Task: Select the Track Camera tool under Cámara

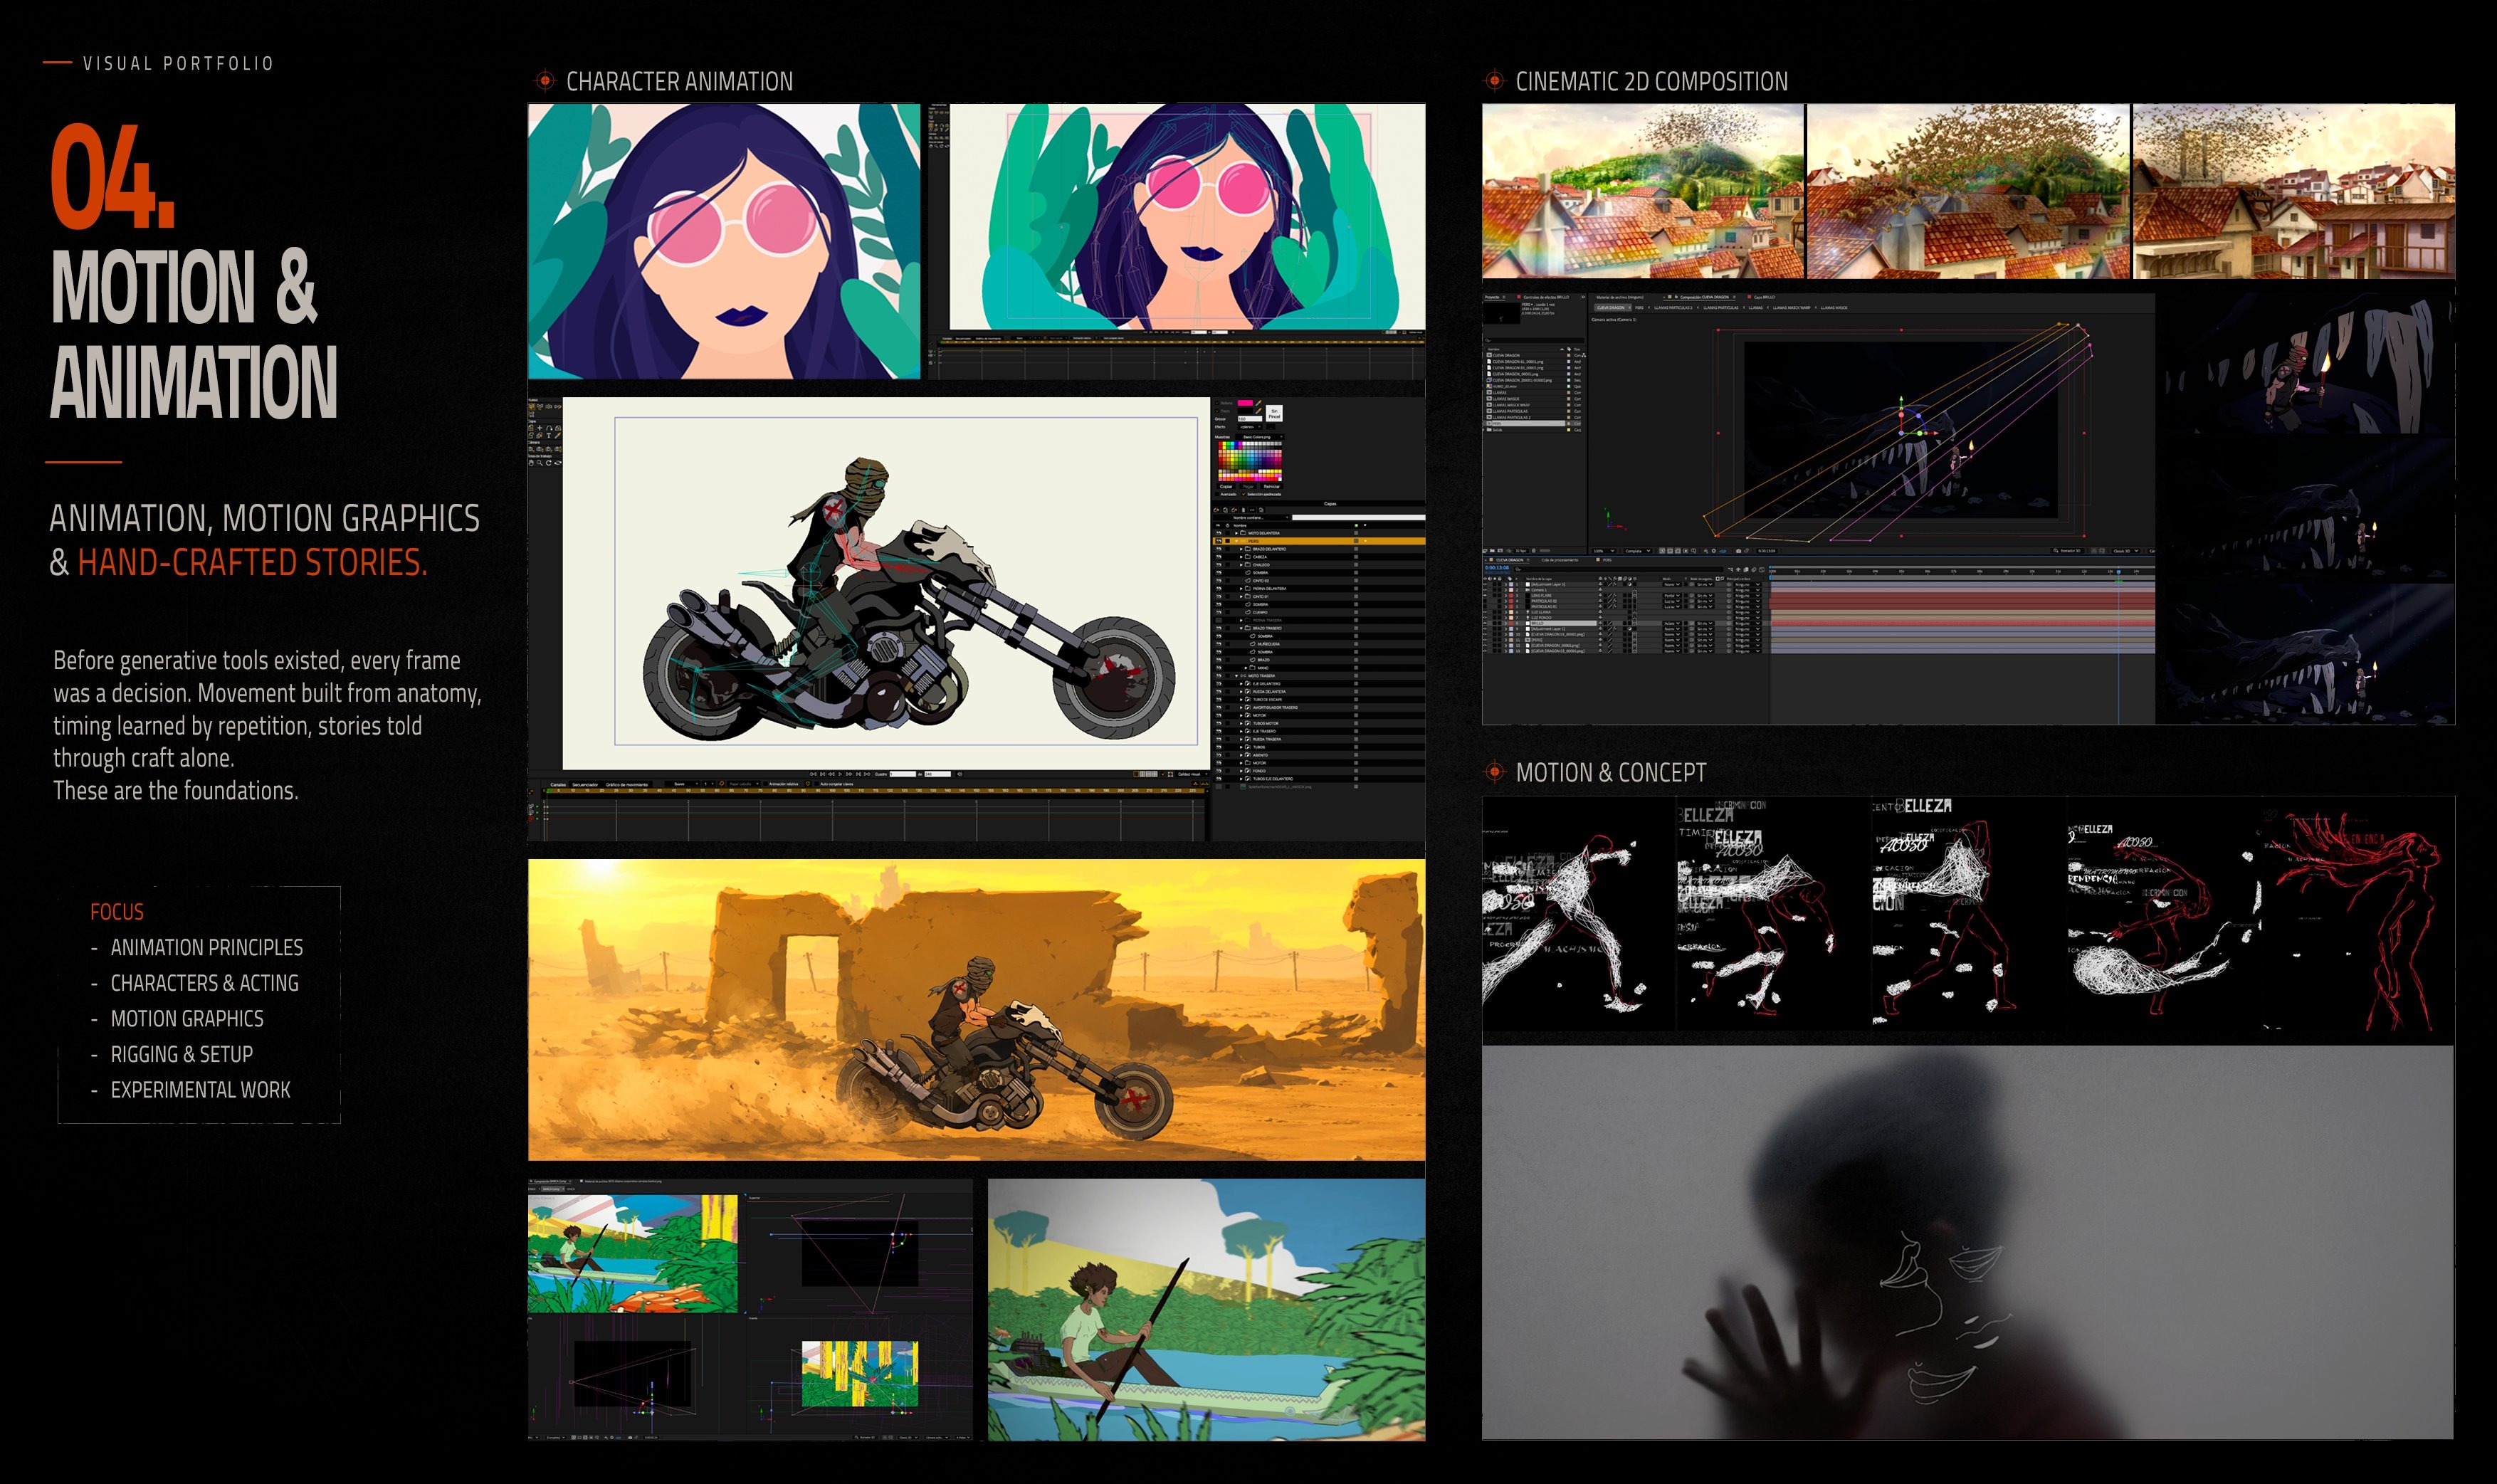Action: click(x=532, y=450)
